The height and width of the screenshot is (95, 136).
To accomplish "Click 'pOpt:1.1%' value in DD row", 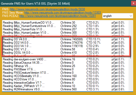I will [x=118, y=39].
